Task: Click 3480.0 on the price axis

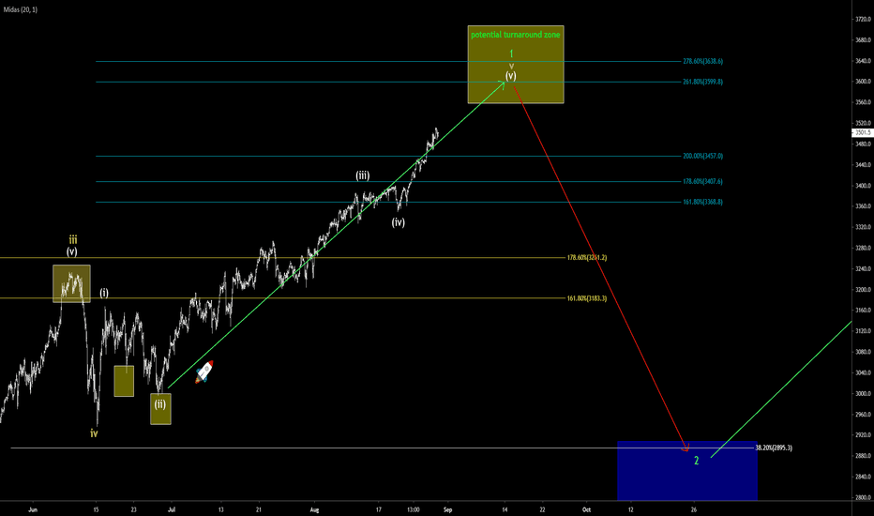Action: (863, 144)
